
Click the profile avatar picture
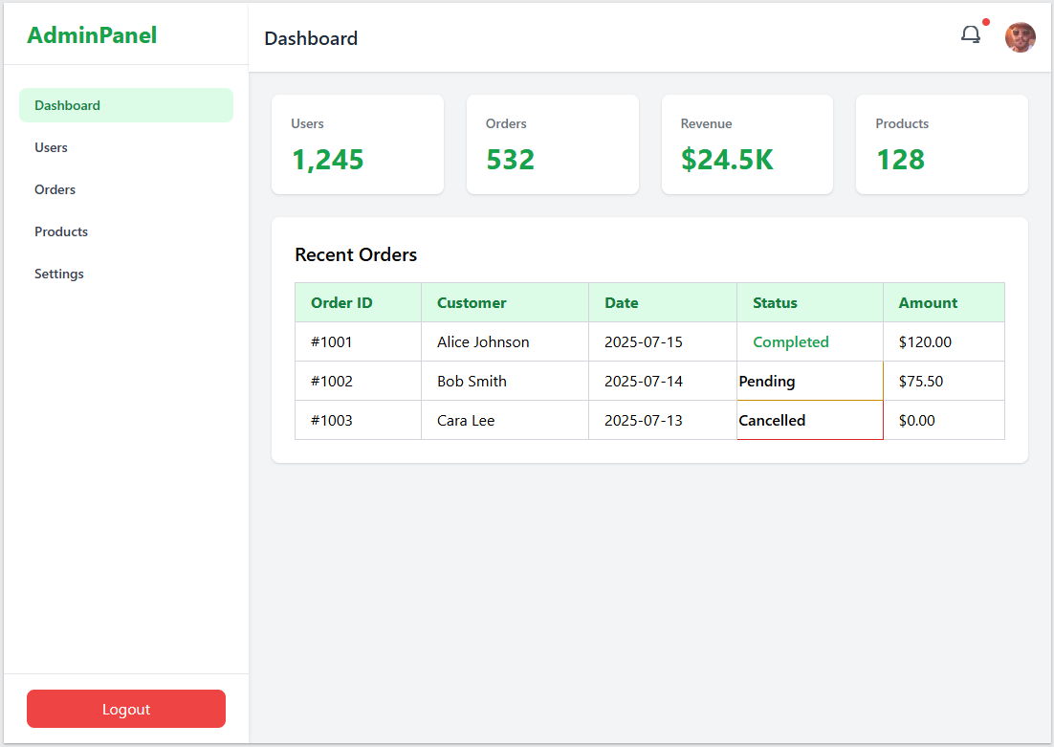[x=1020, y=37]
